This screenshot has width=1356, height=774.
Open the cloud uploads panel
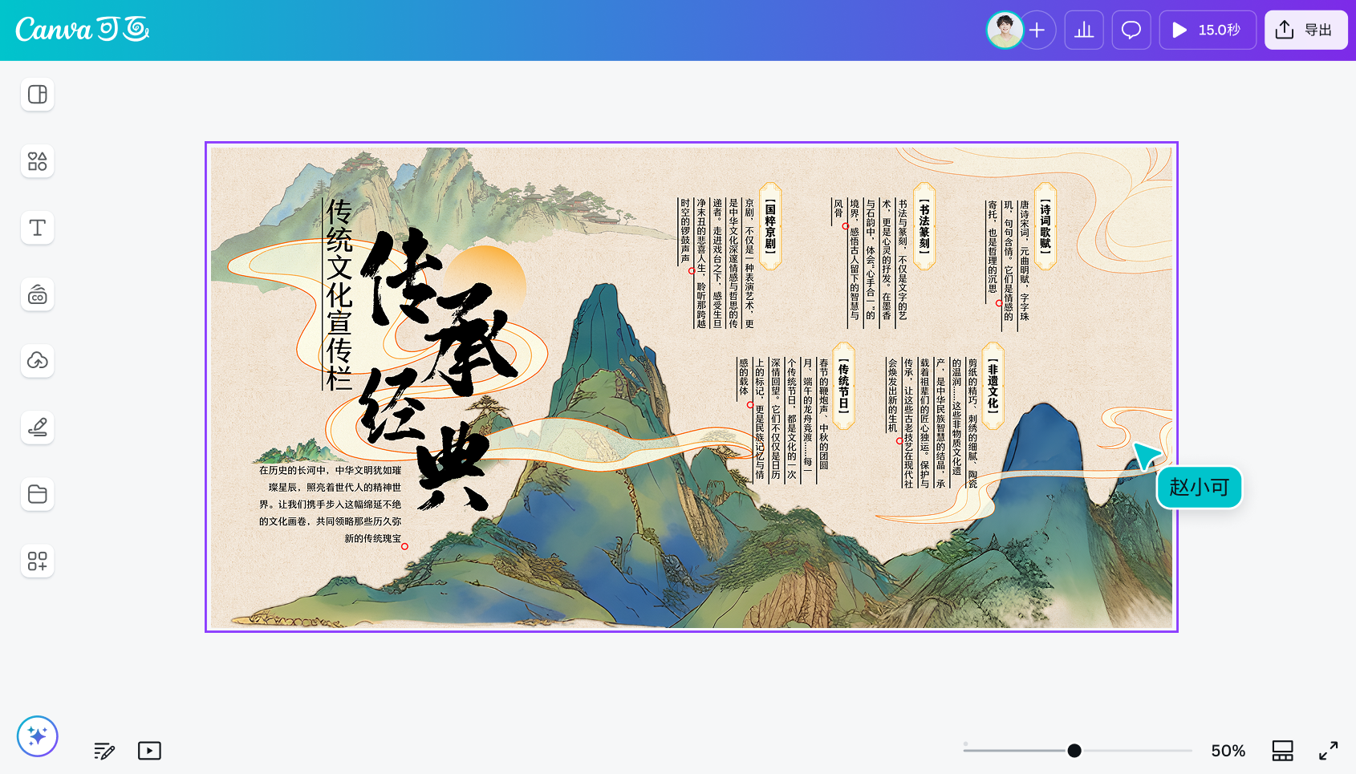(x=38, y=361)
